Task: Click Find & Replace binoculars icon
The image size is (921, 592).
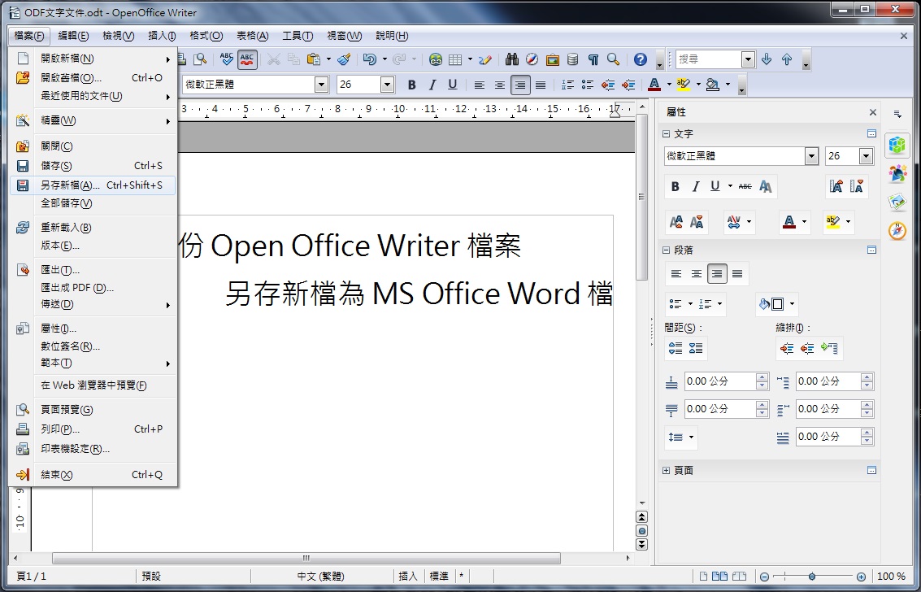Action: 512,59
